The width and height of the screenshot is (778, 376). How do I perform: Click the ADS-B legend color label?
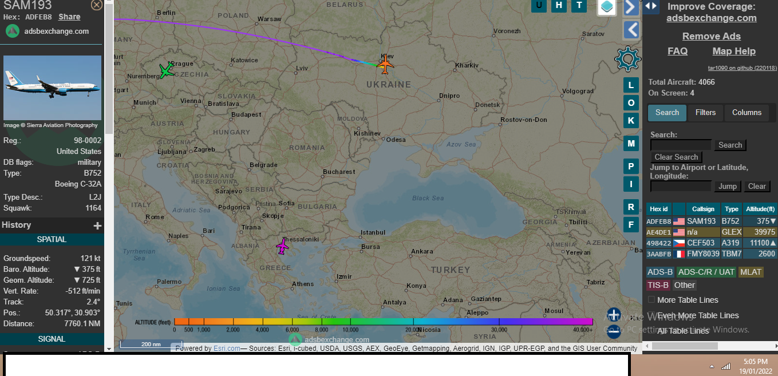[x=660, y=272]
